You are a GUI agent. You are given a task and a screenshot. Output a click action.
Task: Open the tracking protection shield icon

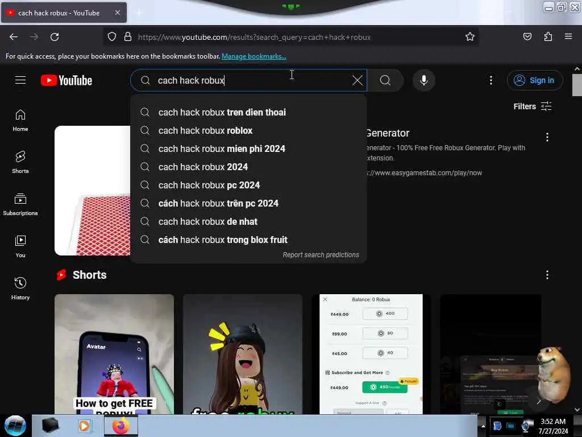coord(112,37)
